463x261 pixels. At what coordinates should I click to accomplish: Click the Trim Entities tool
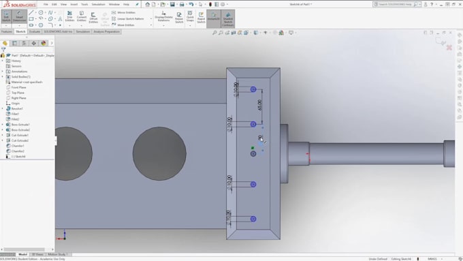pyautogui.click(x=69, y=16)
